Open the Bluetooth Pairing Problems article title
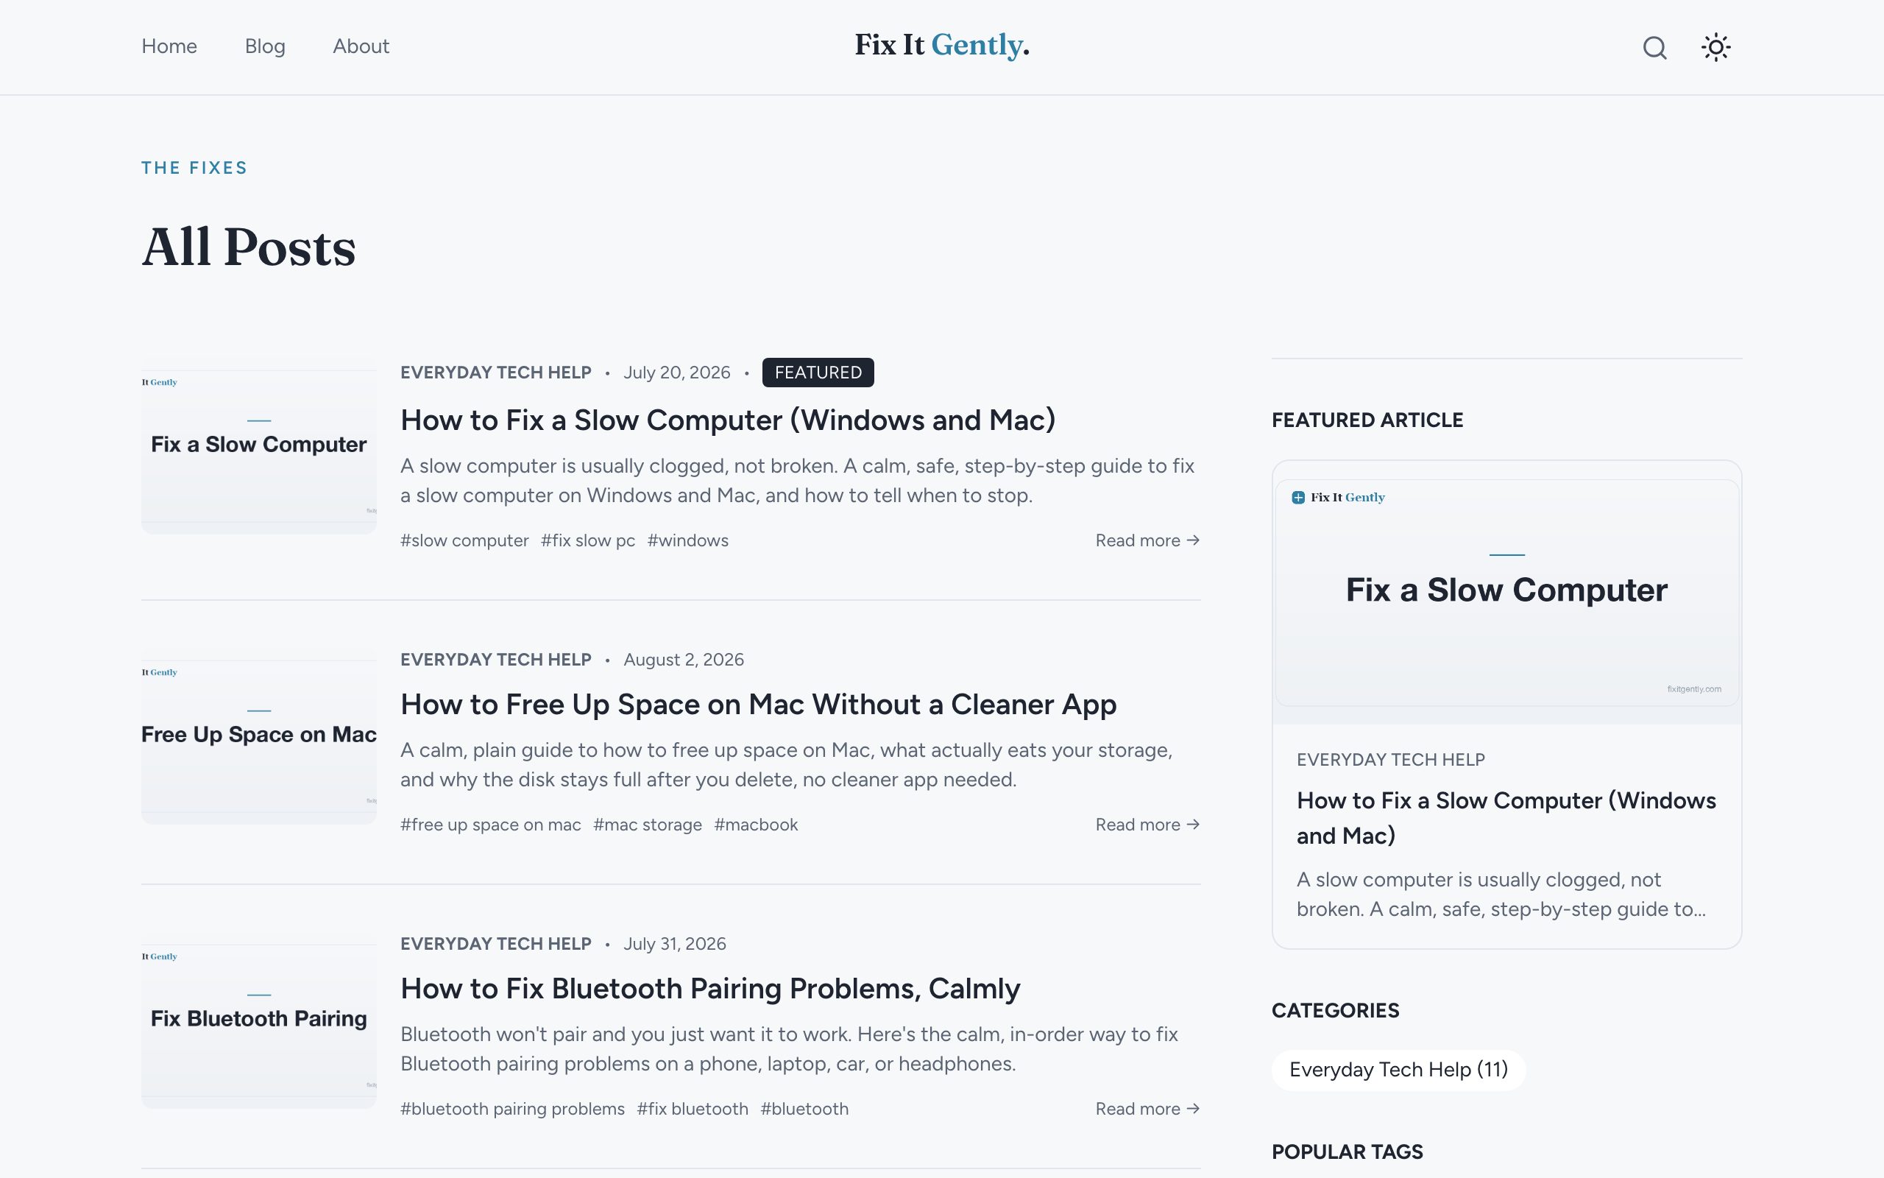 point(710,989)
